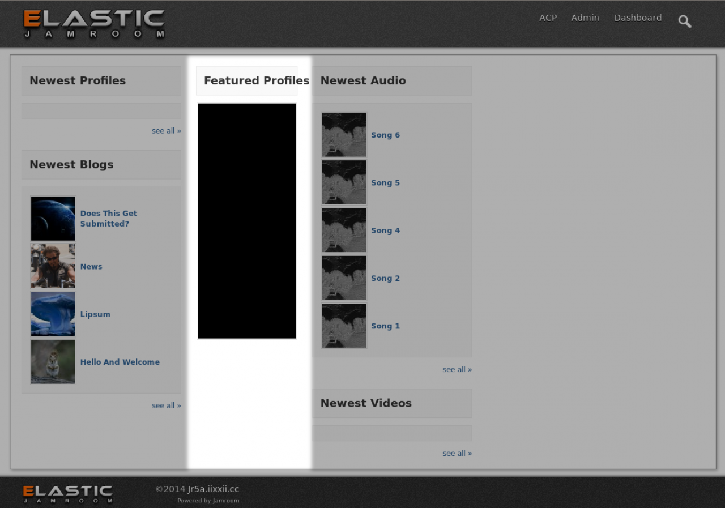Select the Song 5 link
Screen dimensions: 725x508
point(385,183)
